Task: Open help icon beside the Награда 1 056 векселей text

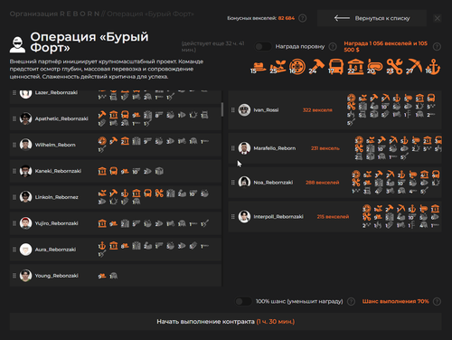Action: (437, 46)
